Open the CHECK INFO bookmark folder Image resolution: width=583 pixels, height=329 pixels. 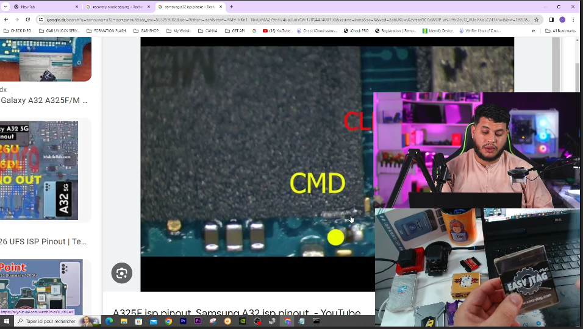pos(18,31)
